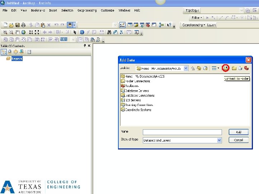This screenshot has height=194, width=259.
Task: Open the map scale dropdown
Action: (x=115, y=25)
